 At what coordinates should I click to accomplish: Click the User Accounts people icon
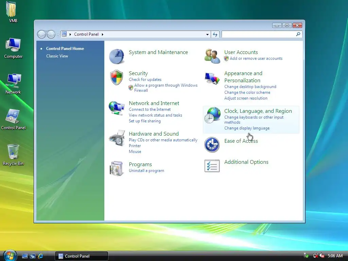tap(212, 56)
